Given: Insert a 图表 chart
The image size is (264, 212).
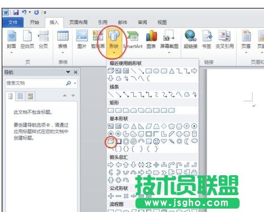Looking at the screenshot, I should coord(151,40).
